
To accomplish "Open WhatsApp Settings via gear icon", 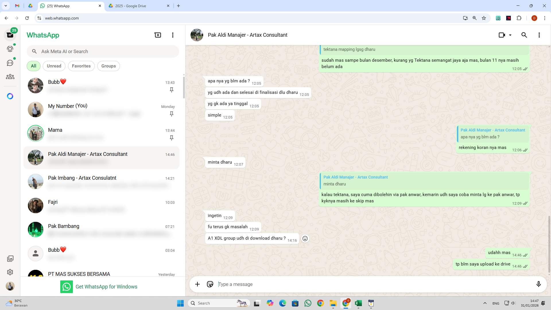I will coord(10,272).
